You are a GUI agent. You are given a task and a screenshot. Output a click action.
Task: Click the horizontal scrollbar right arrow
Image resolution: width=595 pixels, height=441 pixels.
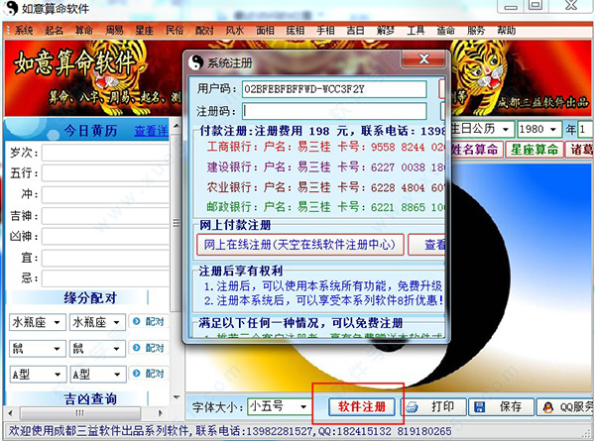point(160,412)
